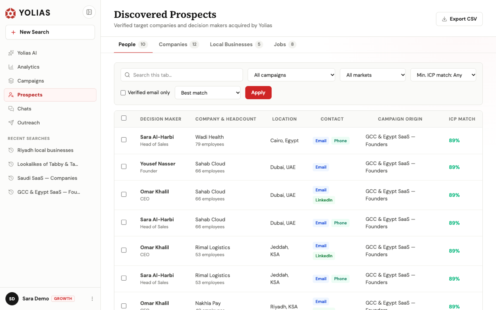
Task: Open the user menu three-dots icon
Action: pos(92,299)
